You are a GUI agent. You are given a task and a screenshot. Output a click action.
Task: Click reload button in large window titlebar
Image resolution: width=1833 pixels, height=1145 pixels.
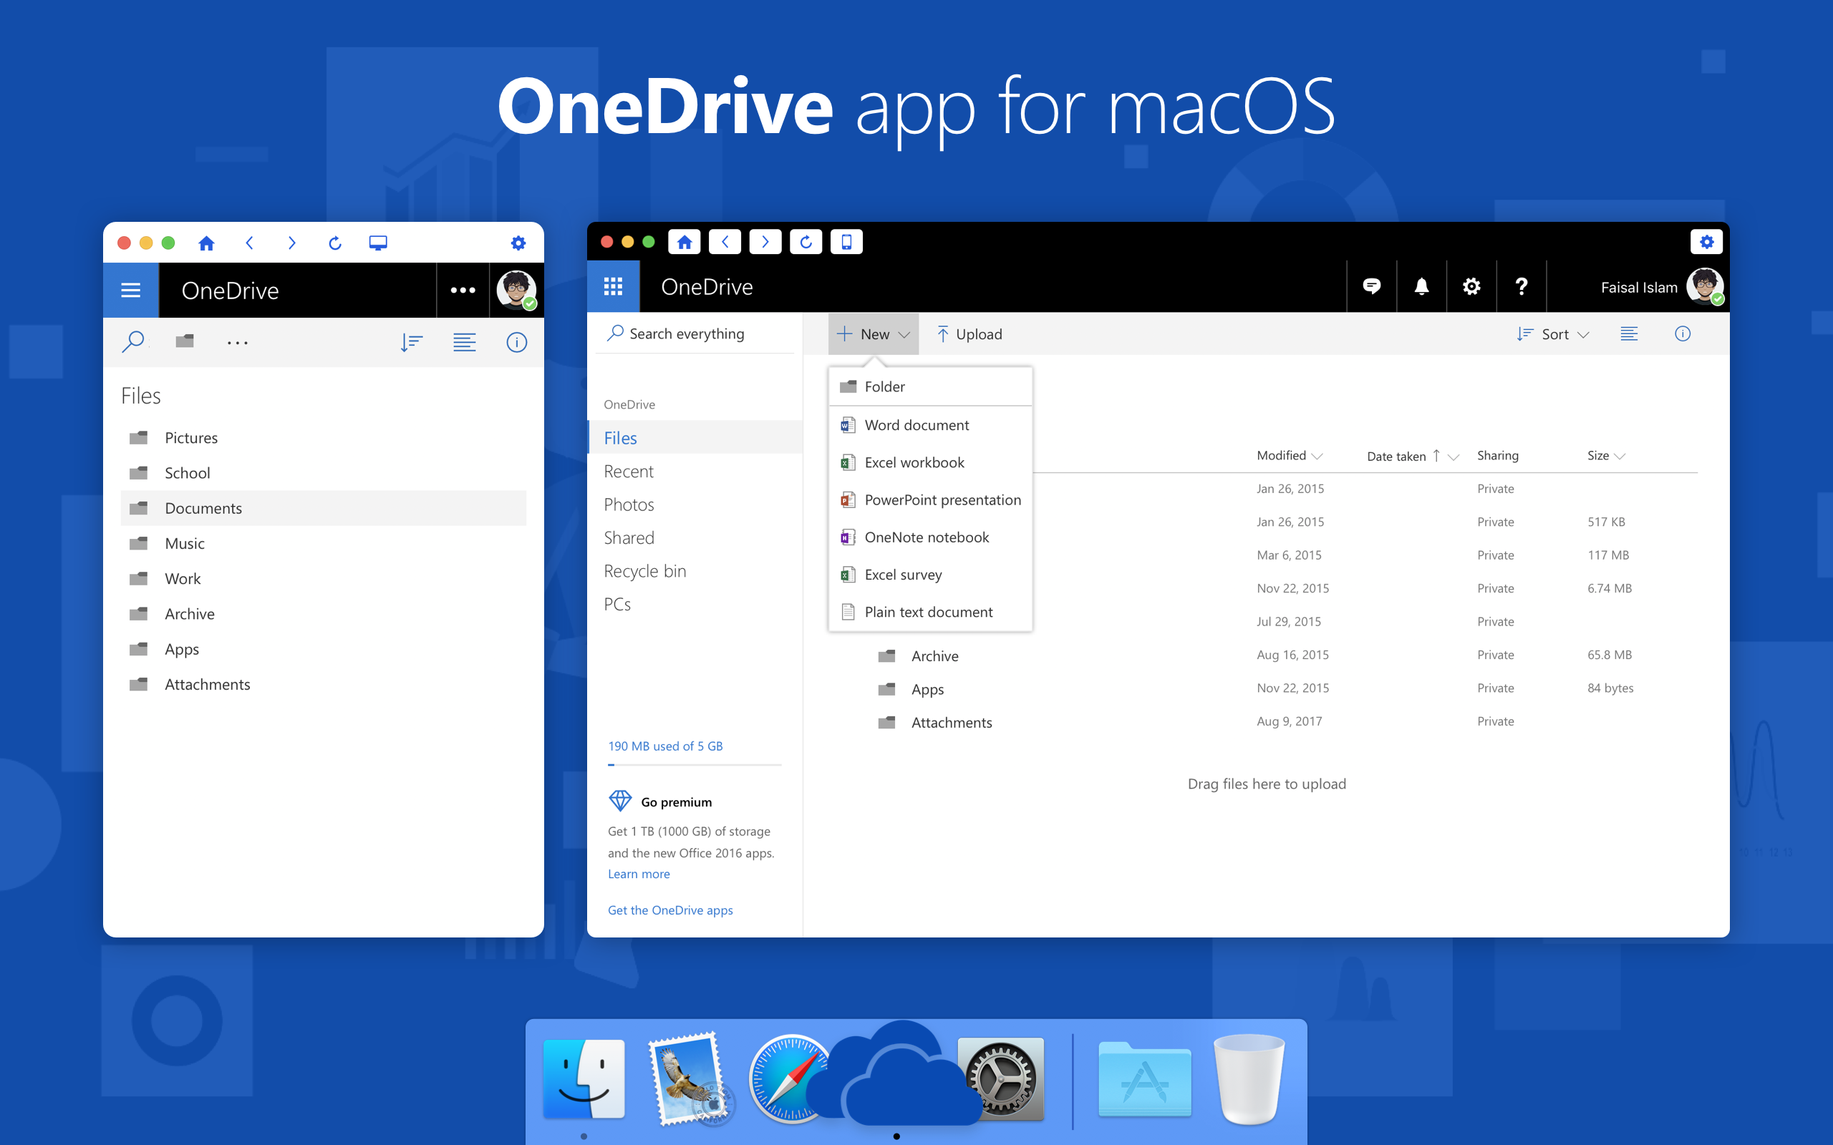(x=806, y=243)
